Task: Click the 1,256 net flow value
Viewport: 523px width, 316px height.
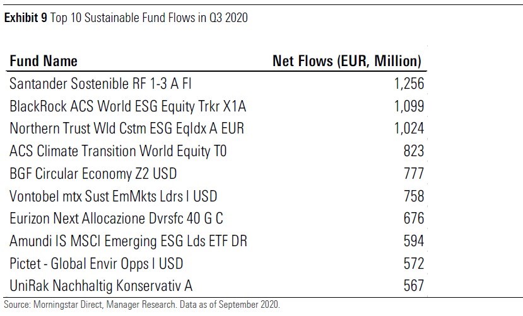Action: coord(408,84)
